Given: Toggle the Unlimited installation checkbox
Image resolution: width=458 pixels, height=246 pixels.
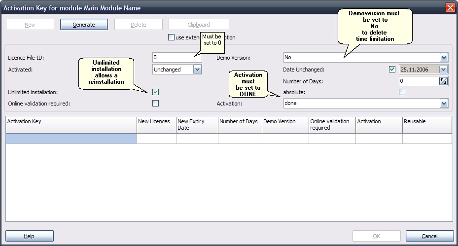Looking at the screenshot, I should [x=156, y=92].
